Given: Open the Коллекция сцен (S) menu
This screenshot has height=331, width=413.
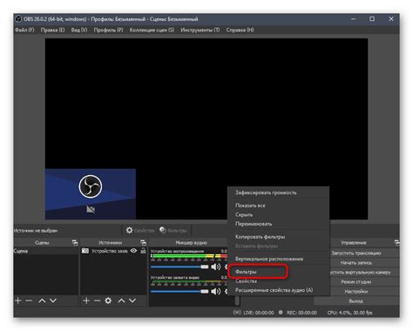Looking at the screenshot, I should pyautogui.click(x=152, y=30).
